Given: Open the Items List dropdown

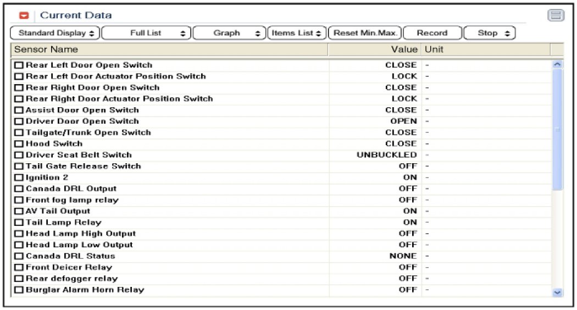Looking at the screenshot, I should tap(297, 33).
